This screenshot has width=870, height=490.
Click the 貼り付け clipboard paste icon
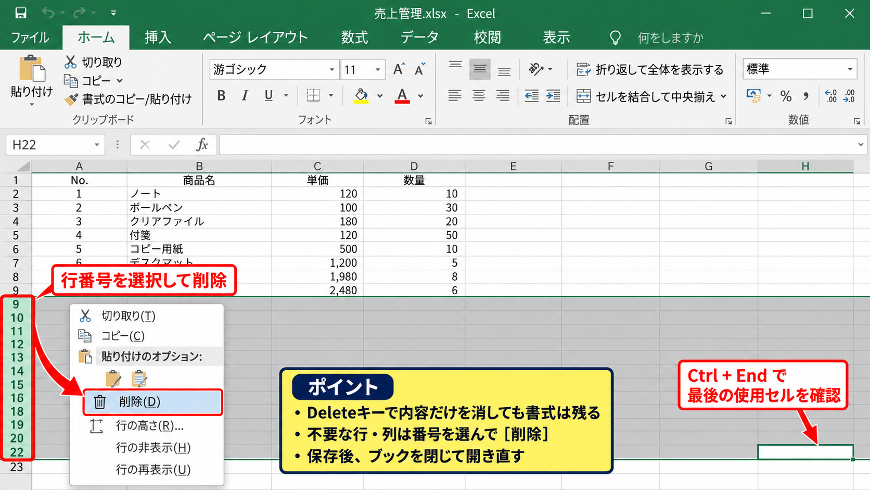tap(32, 68)
